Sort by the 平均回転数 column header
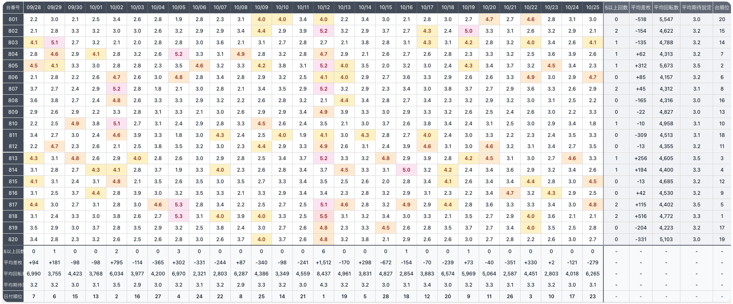 tap(666, 7)
